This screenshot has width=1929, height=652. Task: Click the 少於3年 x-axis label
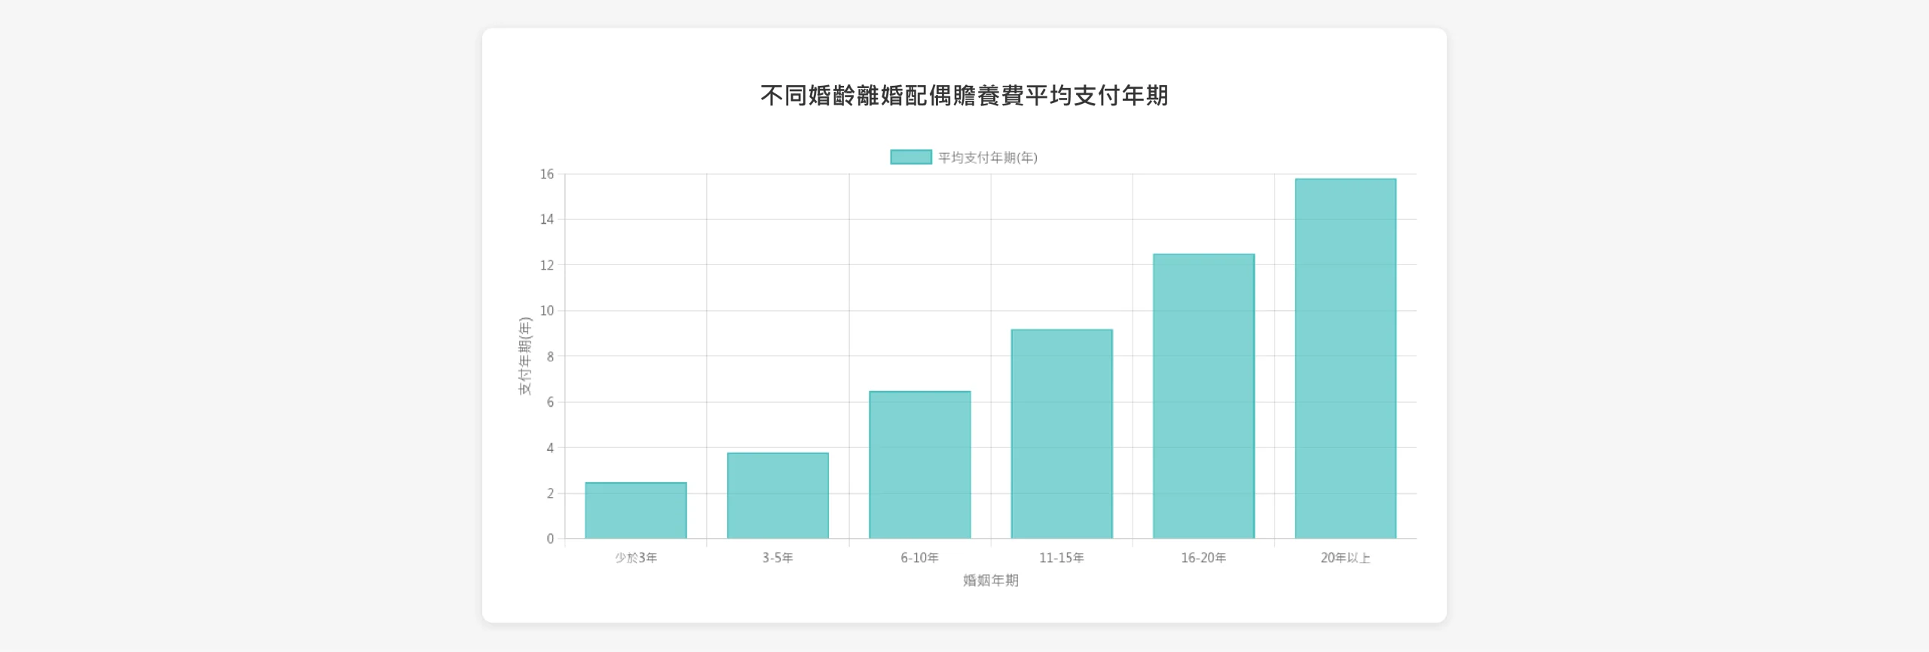point(635,558)
